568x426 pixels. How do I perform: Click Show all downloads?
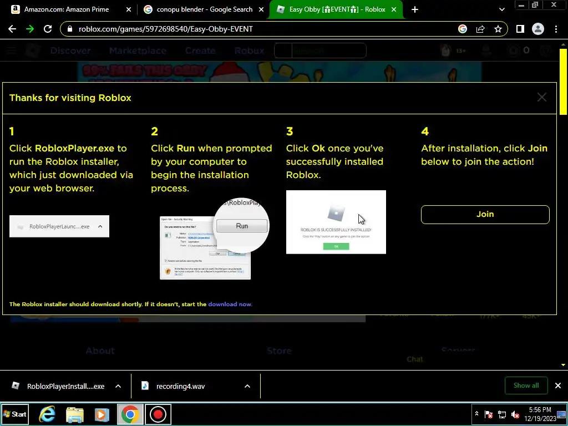tap(526, 386)
